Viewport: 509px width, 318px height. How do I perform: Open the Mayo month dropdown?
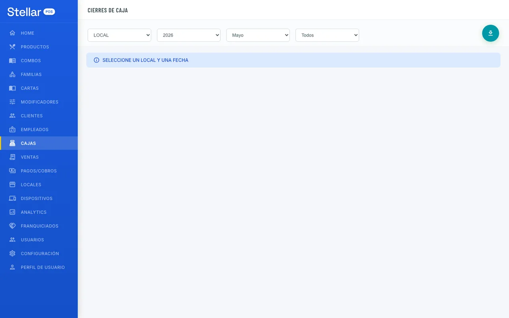point(258,35)
